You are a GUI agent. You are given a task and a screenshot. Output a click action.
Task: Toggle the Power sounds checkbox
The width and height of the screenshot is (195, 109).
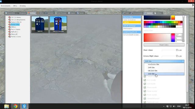(145, 95)
